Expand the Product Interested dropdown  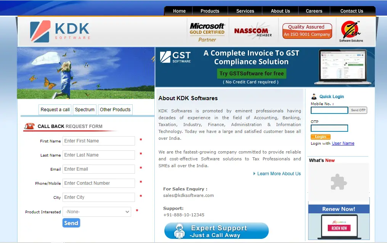coord(97,212)
